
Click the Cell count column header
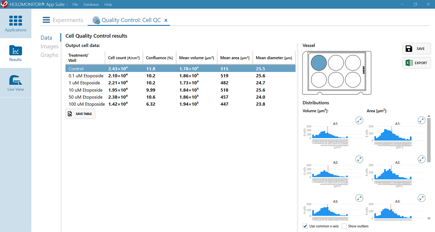[x=124, y=58]
